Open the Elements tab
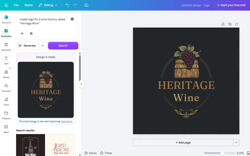The image size is (250, 156). (6, 47)
